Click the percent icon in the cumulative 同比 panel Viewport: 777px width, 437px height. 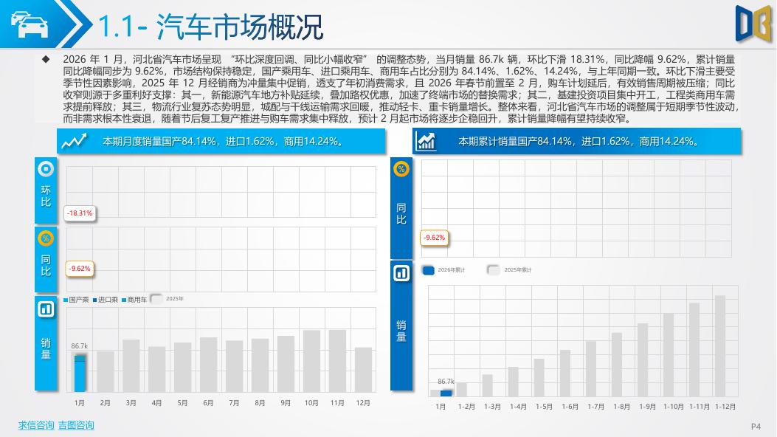401,169
